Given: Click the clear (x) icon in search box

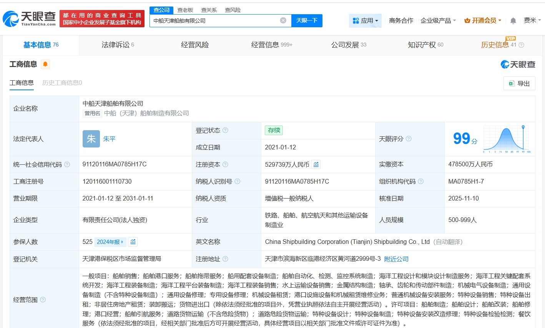Looking at the screenshot, I should coord(283,20).
